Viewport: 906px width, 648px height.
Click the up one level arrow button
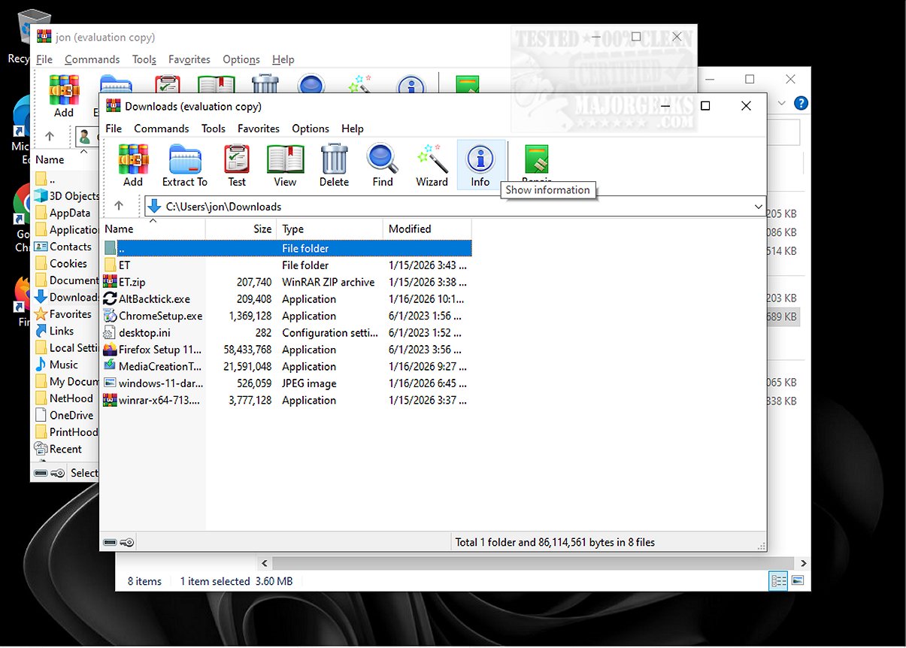pyautogui.click(x=119, y=206)
